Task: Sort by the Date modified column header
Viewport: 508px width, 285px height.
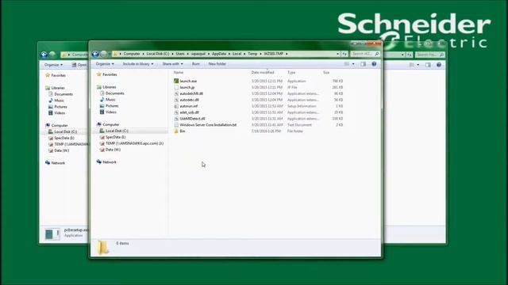Action: point(263,73)
